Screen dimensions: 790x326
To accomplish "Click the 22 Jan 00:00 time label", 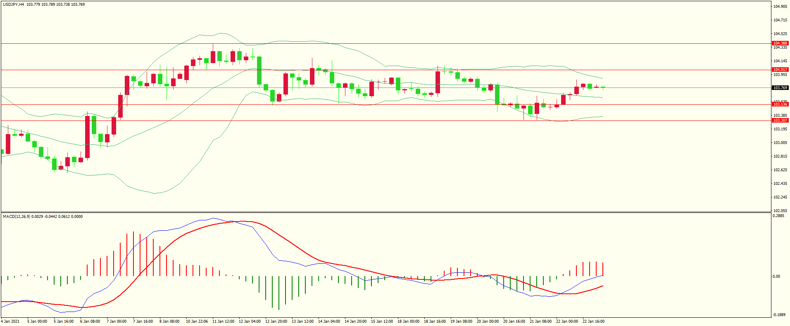I will (x=567, y=321).
